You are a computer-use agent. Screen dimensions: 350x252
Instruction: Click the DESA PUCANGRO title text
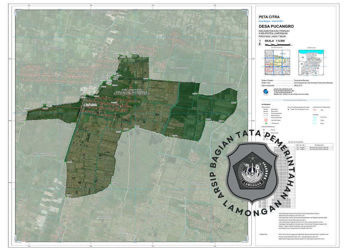click(274, 26)
